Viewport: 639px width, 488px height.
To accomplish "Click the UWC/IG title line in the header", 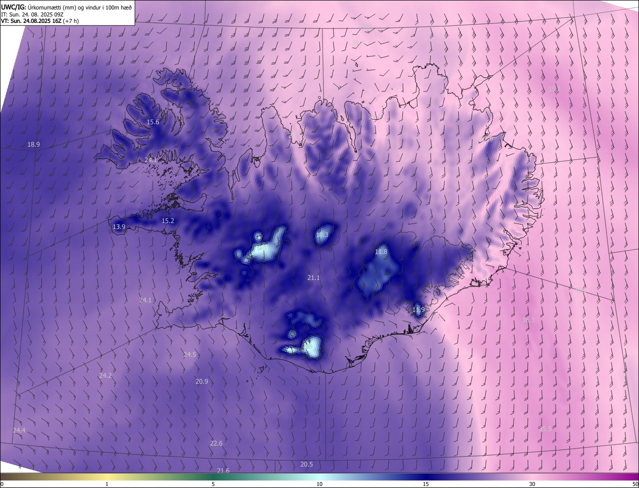I will 66,7.
